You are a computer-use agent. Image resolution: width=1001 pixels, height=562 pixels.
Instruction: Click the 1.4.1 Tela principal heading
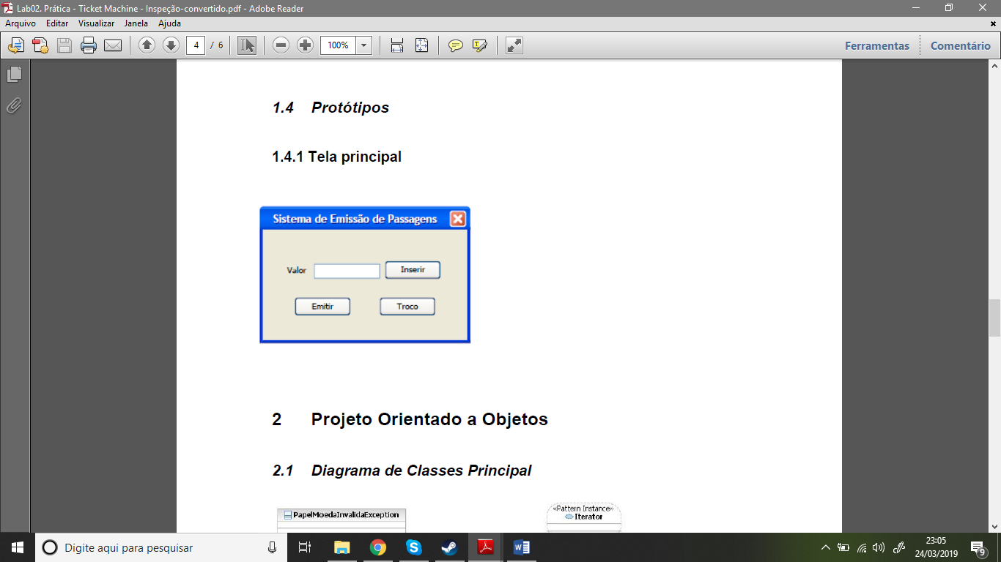[x=337, y=157]
